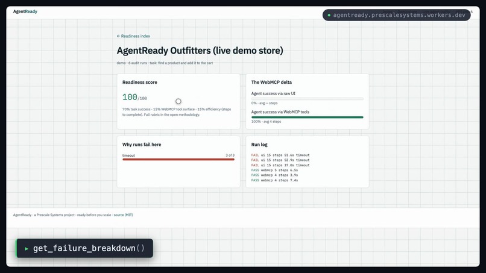486x273 pixels.
Task: Click 'Why runs fail here' card title
Action: (x=142, y=145)
